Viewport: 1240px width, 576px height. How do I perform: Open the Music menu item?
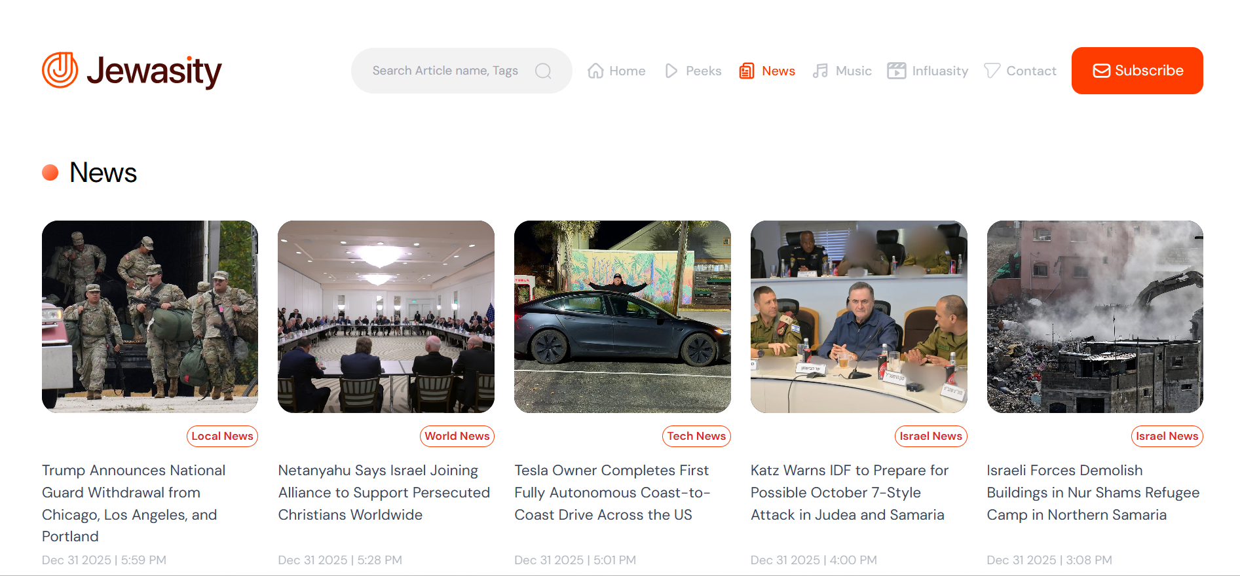coord(853,71)
